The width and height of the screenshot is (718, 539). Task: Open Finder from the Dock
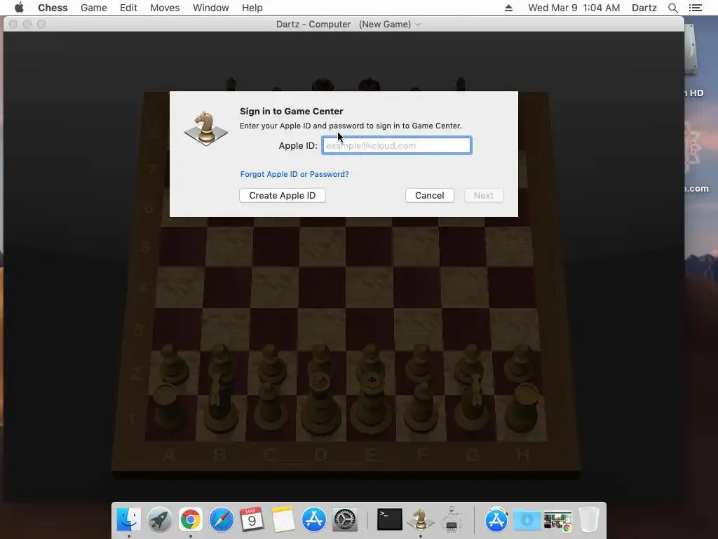pyautogui.click(x=129, y=519)
